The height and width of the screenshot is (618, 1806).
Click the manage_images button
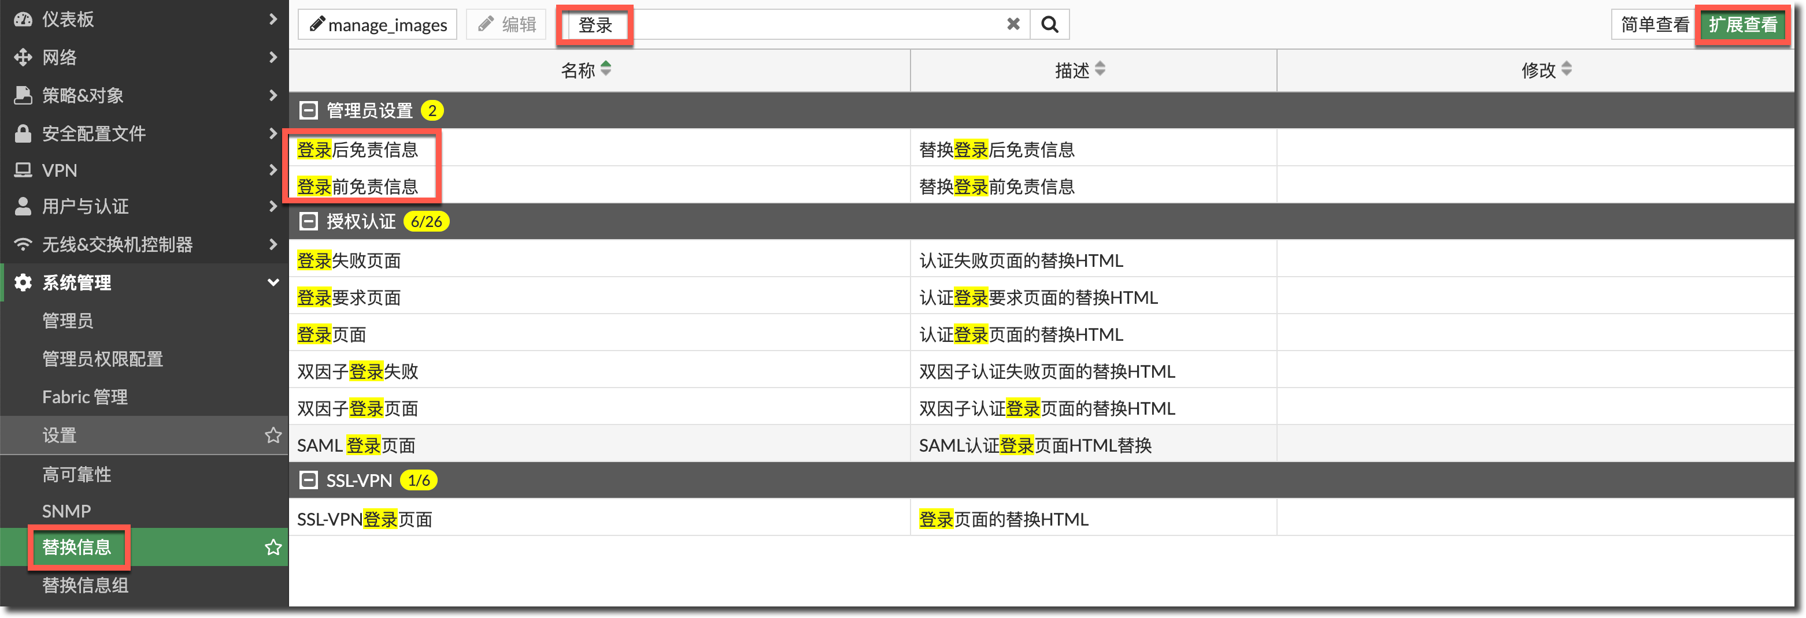[x=378, y=25]
